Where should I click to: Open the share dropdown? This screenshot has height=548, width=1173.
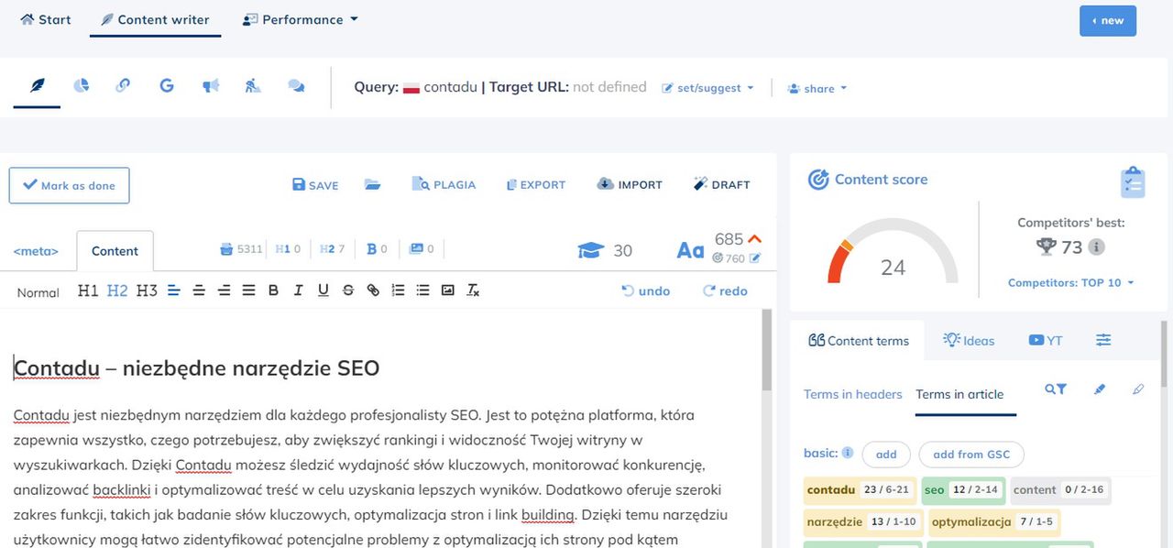pyautogui.click(x=817, y=88)
